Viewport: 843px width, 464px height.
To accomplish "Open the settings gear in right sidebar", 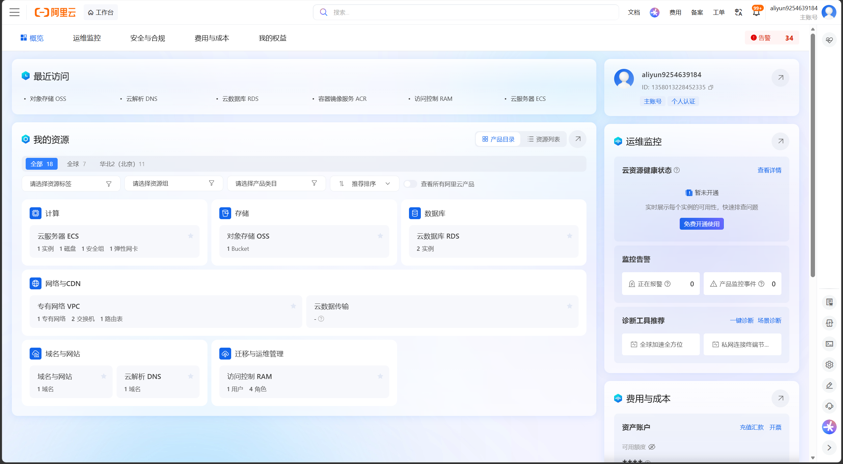I will [829, 365].
